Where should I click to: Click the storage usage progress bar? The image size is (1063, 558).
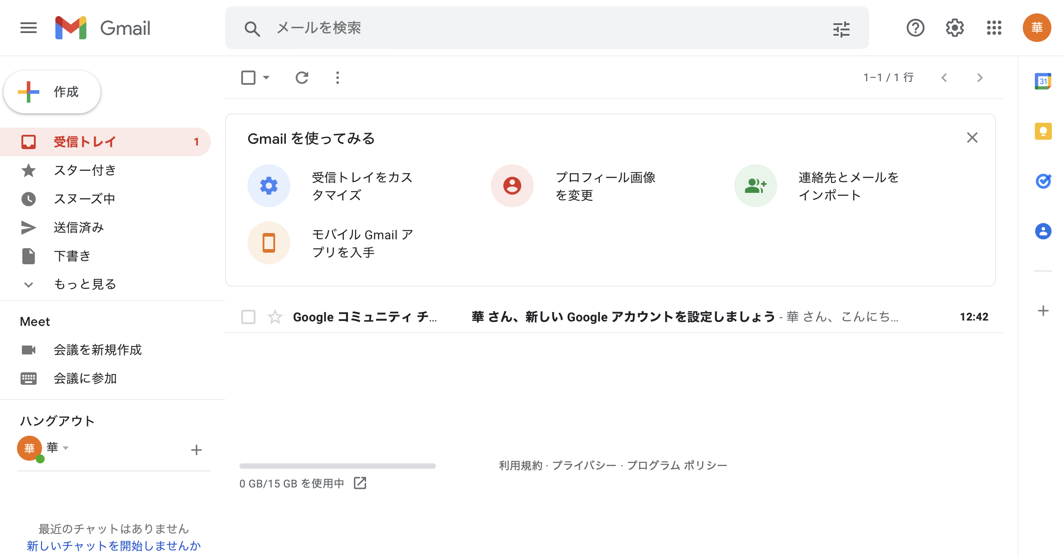click(x=338, y=466)
